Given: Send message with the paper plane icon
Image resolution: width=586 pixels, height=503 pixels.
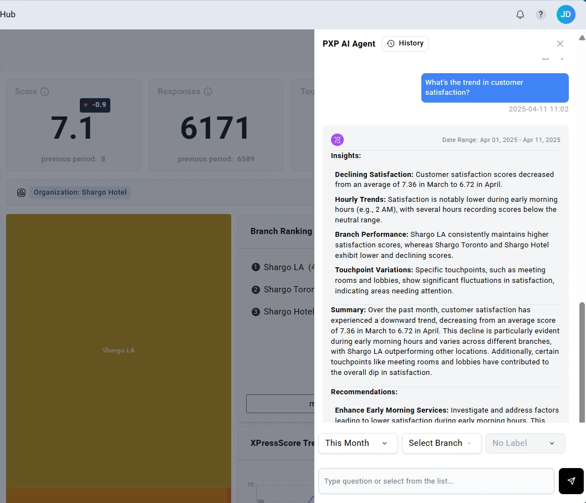Looking at the screenshot, I should (x=571, y=481).
